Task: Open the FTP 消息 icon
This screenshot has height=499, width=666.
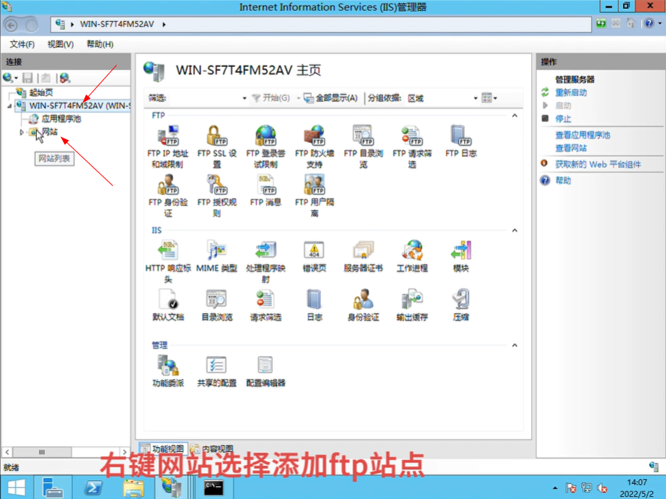Action: tap(265, 190)
